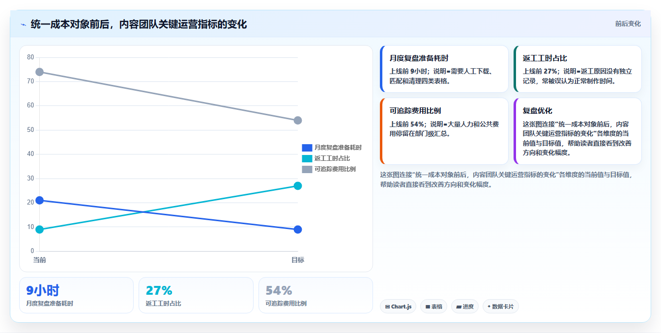Click the 表格 chip icon
The image size is (661, 333).
[428, 307]
